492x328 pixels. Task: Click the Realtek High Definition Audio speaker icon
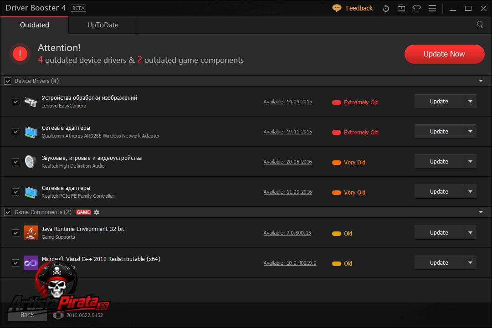pyautogui.click(x=31, y=162)
